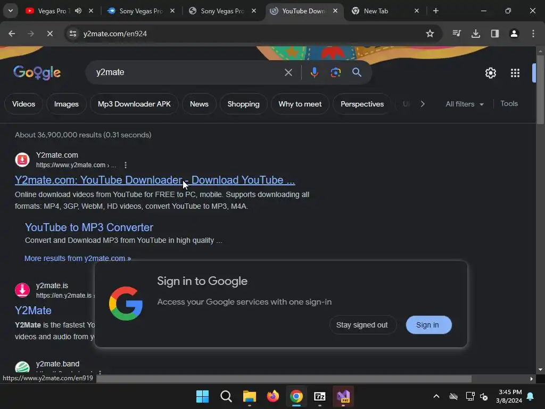Open the volume muted tray icon

point(483,396)
